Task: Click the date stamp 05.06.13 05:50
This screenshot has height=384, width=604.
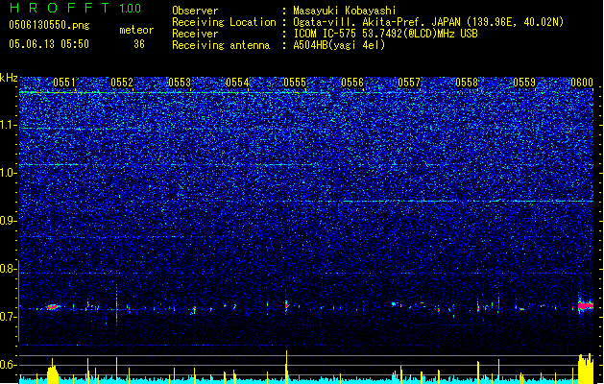Action: 49,44
